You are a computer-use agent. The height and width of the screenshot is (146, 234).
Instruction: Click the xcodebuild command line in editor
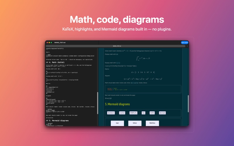click(x=70, y=56)
